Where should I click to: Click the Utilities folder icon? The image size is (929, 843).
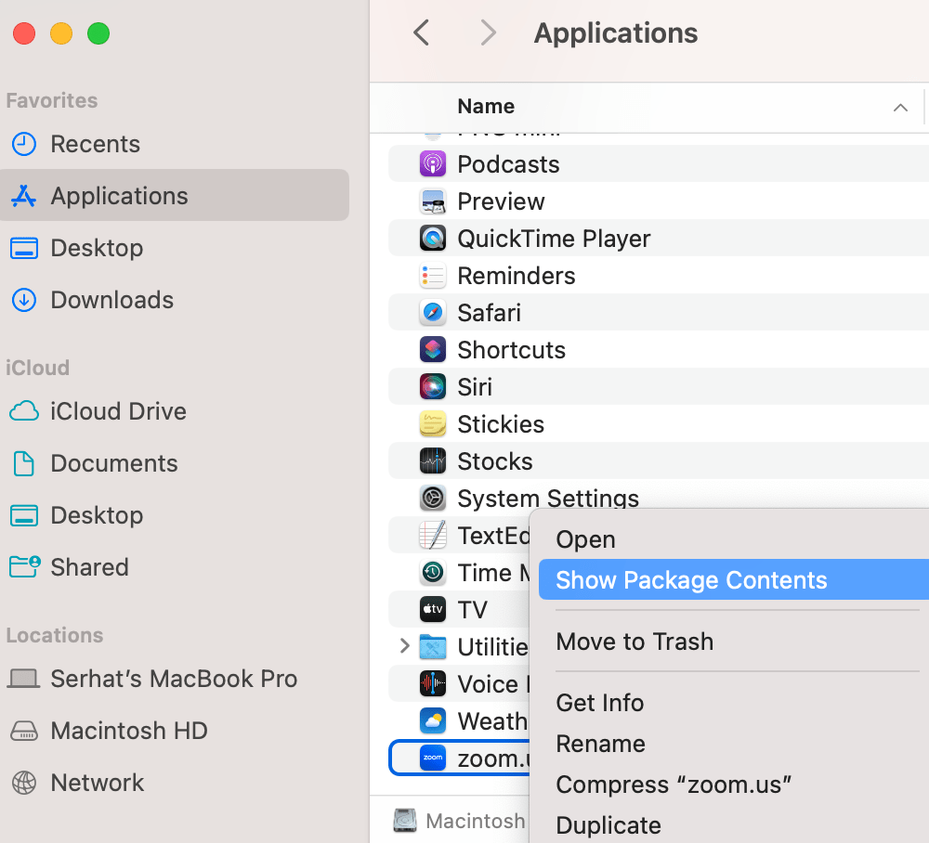point(433,647)
